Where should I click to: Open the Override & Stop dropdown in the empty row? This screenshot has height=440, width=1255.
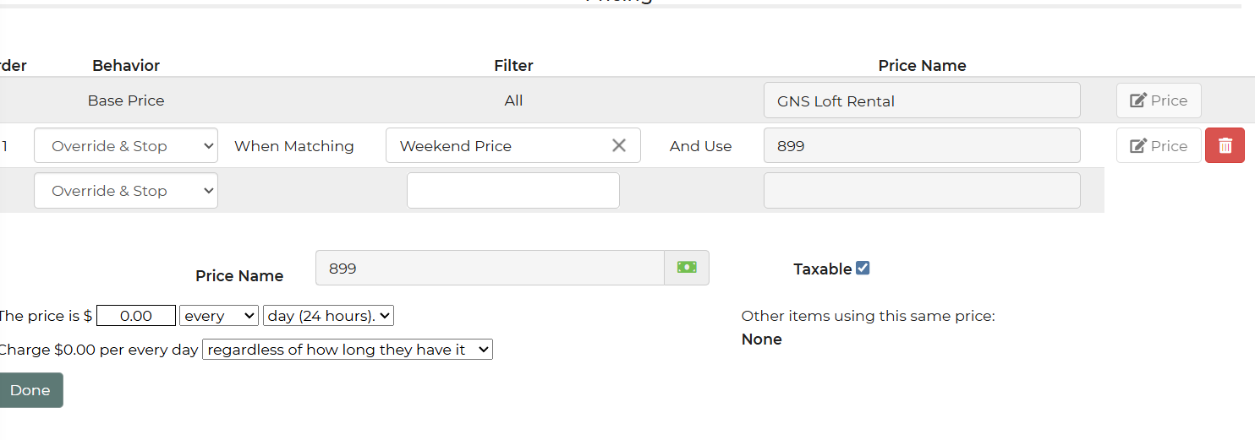click(126, 191)
